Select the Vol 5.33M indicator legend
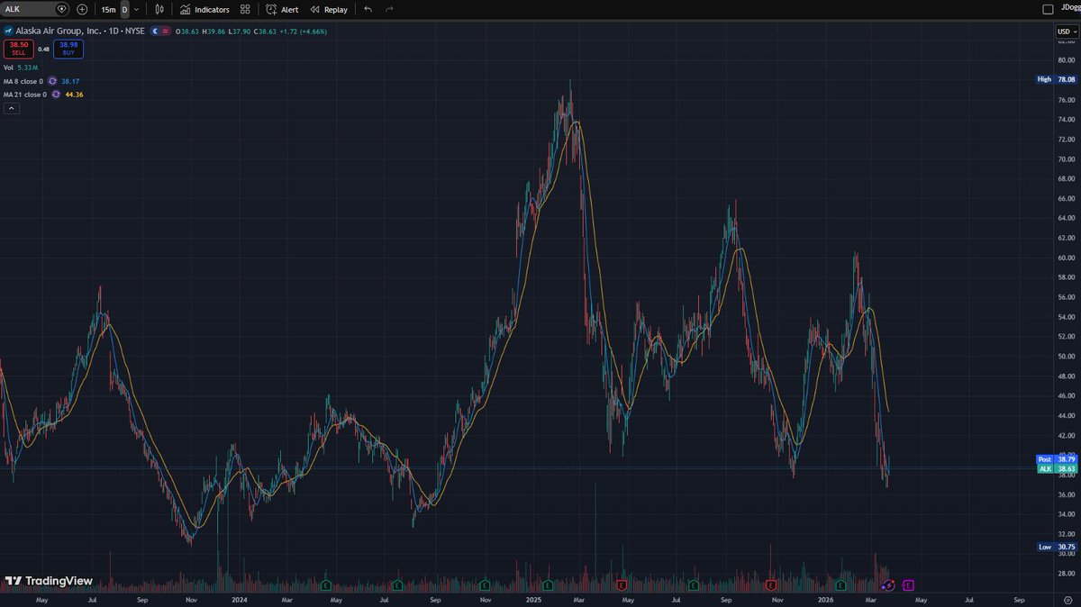Screen dimensions: 1081x607 20,68
